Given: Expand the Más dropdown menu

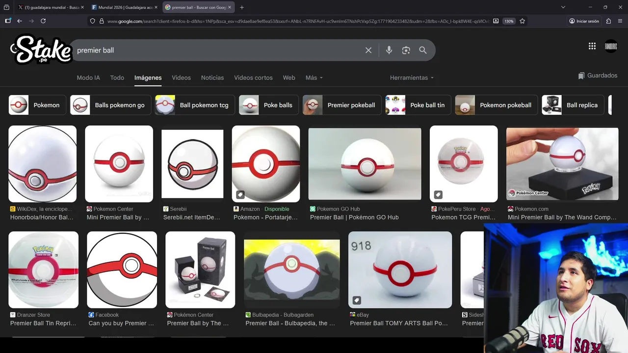Looking at the screenshot, I should coord(314,77).
